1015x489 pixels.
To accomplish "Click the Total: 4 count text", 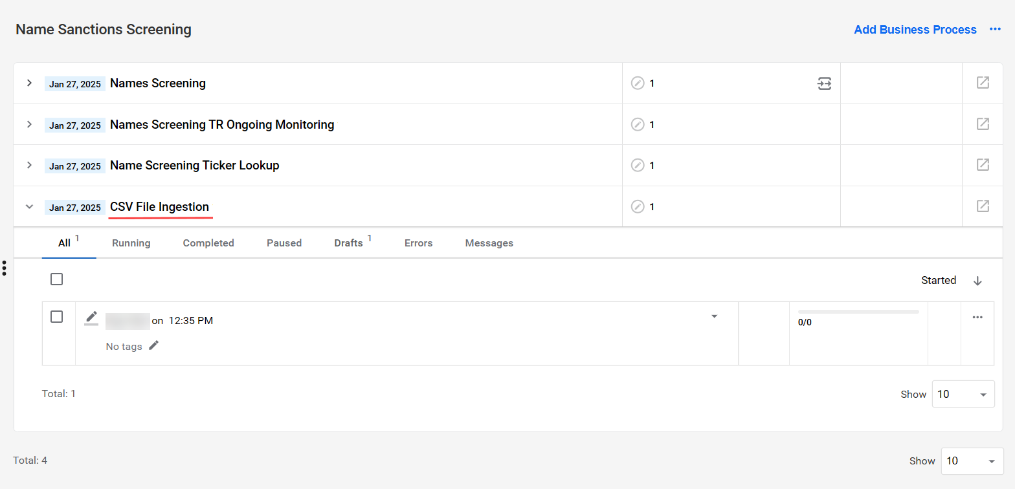I will click(x=30, y=461).
